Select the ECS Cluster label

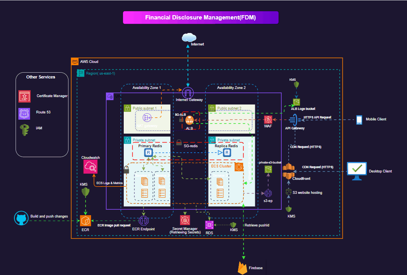[221, 166]
